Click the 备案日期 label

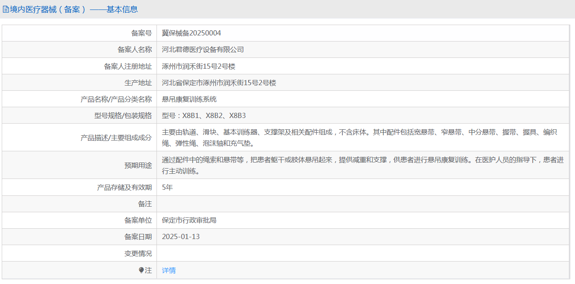(x=138, y=236)
